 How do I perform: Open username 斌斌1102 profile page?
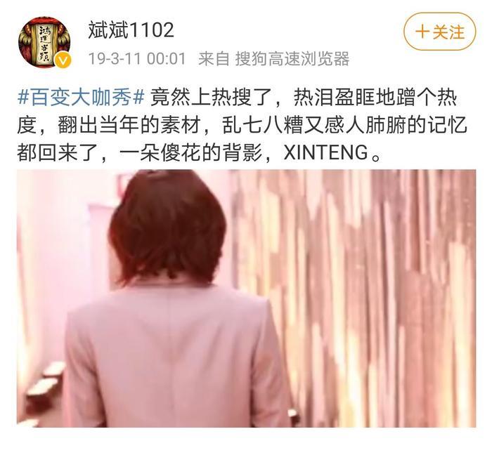click(131, 30)
